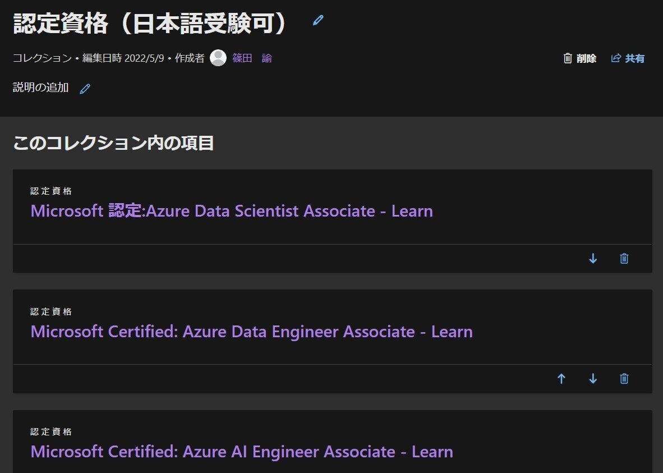This screenshot has width=663, height=473.
Task: Move Azure Data Engineer Associate item up
Action: point(561,379)
